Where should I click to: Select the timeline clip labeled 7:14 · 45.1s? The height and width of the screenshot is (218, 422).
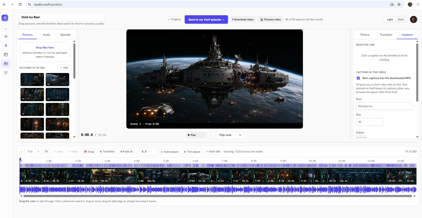pyautogui.click(x=242, y=176)
